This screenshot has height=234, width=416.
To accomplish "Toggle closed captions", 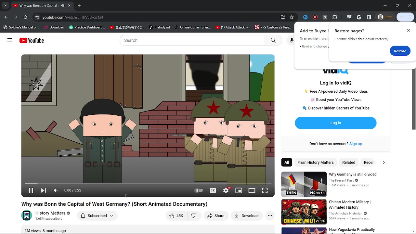I will tap(213, 190).
